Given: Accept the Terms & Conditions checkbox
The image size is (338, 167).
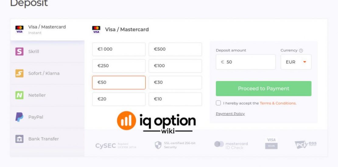Looking at the screenshot, I should coord(218,103).
